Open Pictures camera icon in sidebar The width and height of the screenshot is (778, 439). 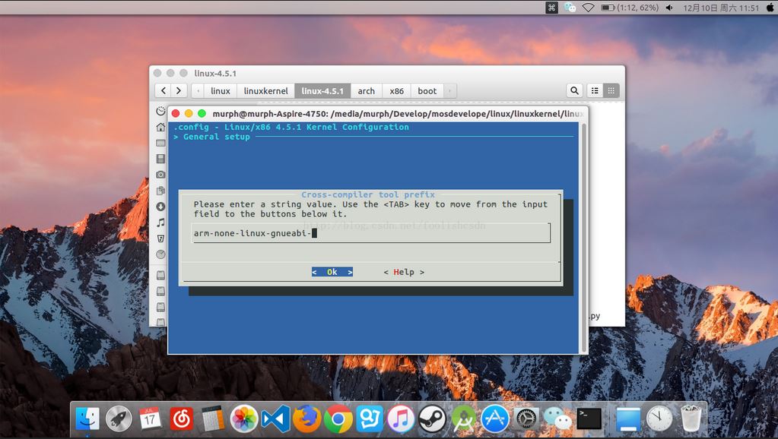pyautogui.click(x=160, y=175)
